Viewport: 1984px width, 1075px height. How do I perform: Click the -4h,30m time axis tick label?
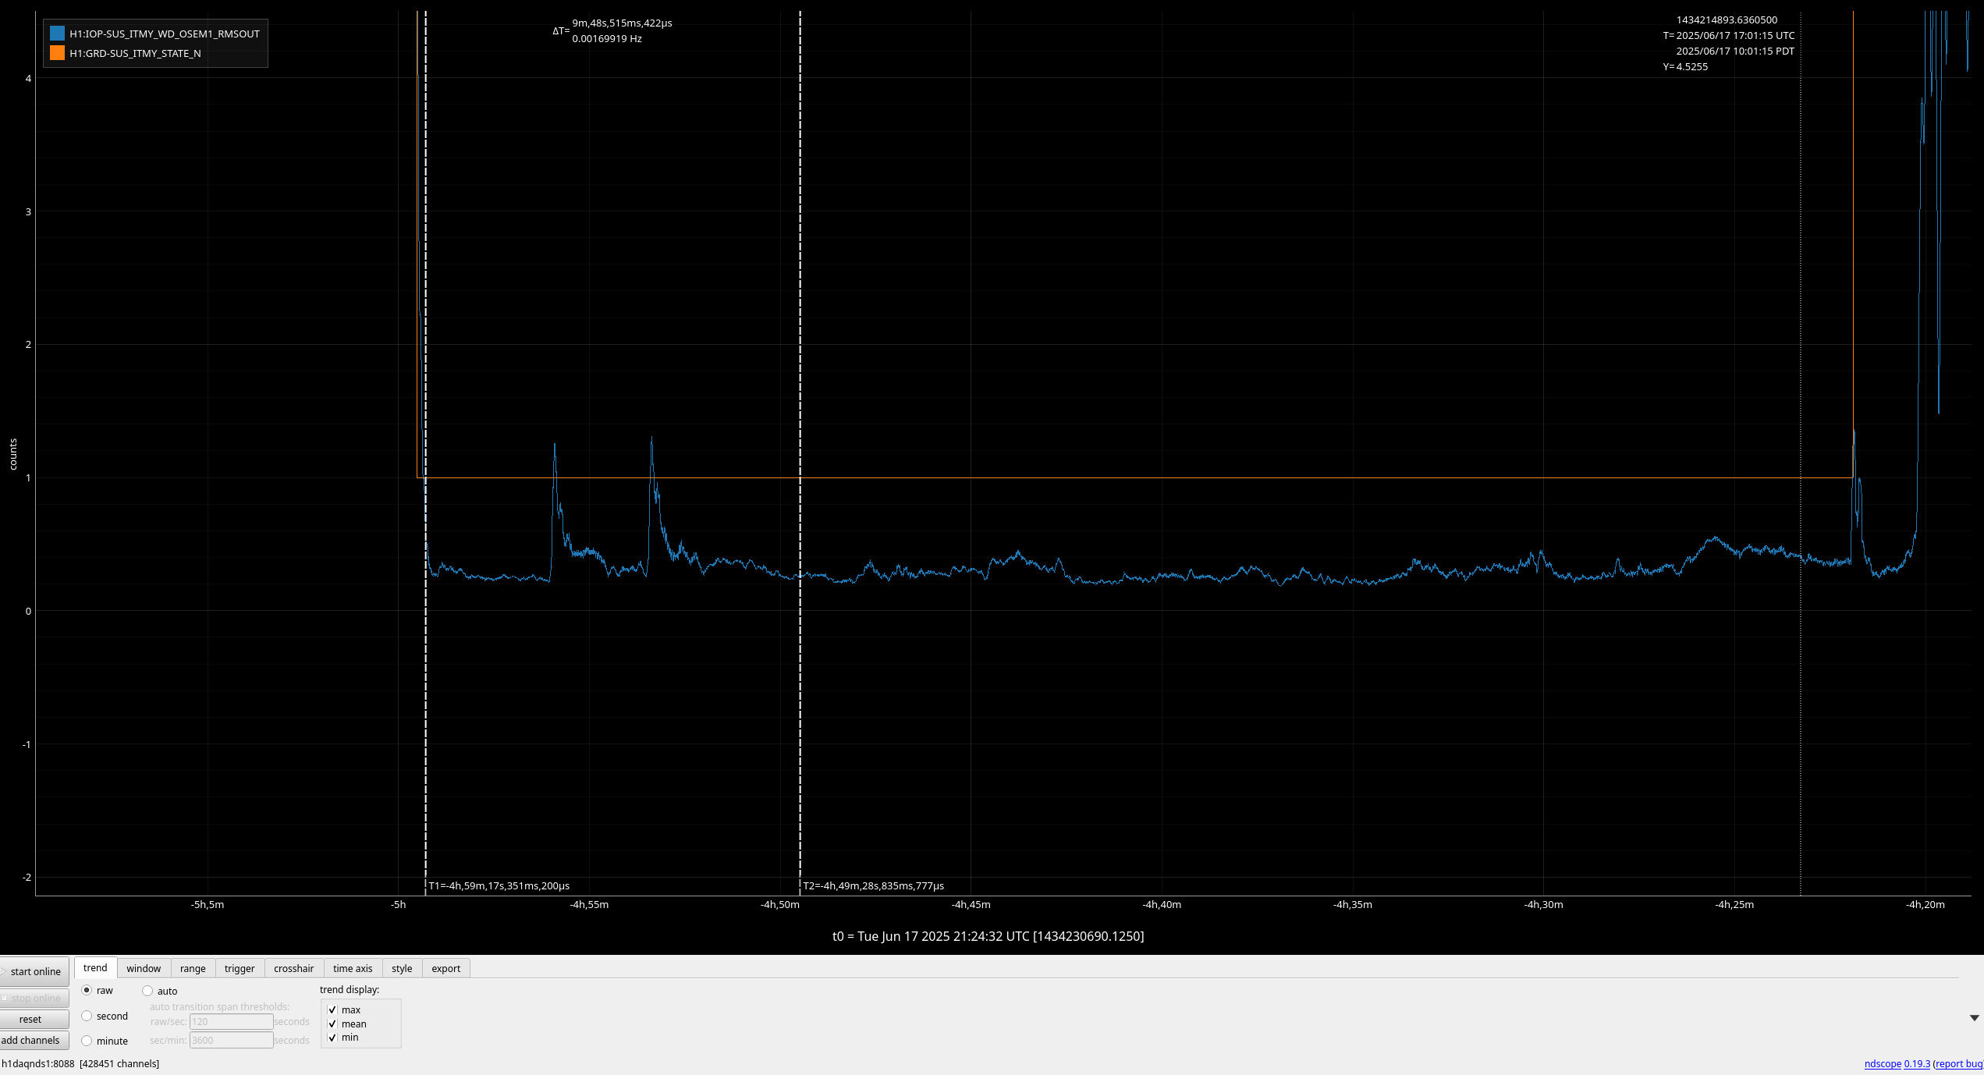tap(1543, 904)
